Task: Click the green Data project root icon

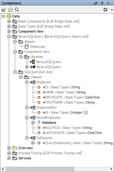Action: 9,16
